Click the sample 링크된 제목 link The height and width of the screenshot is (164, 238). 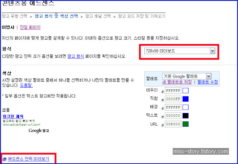point(13,116)
